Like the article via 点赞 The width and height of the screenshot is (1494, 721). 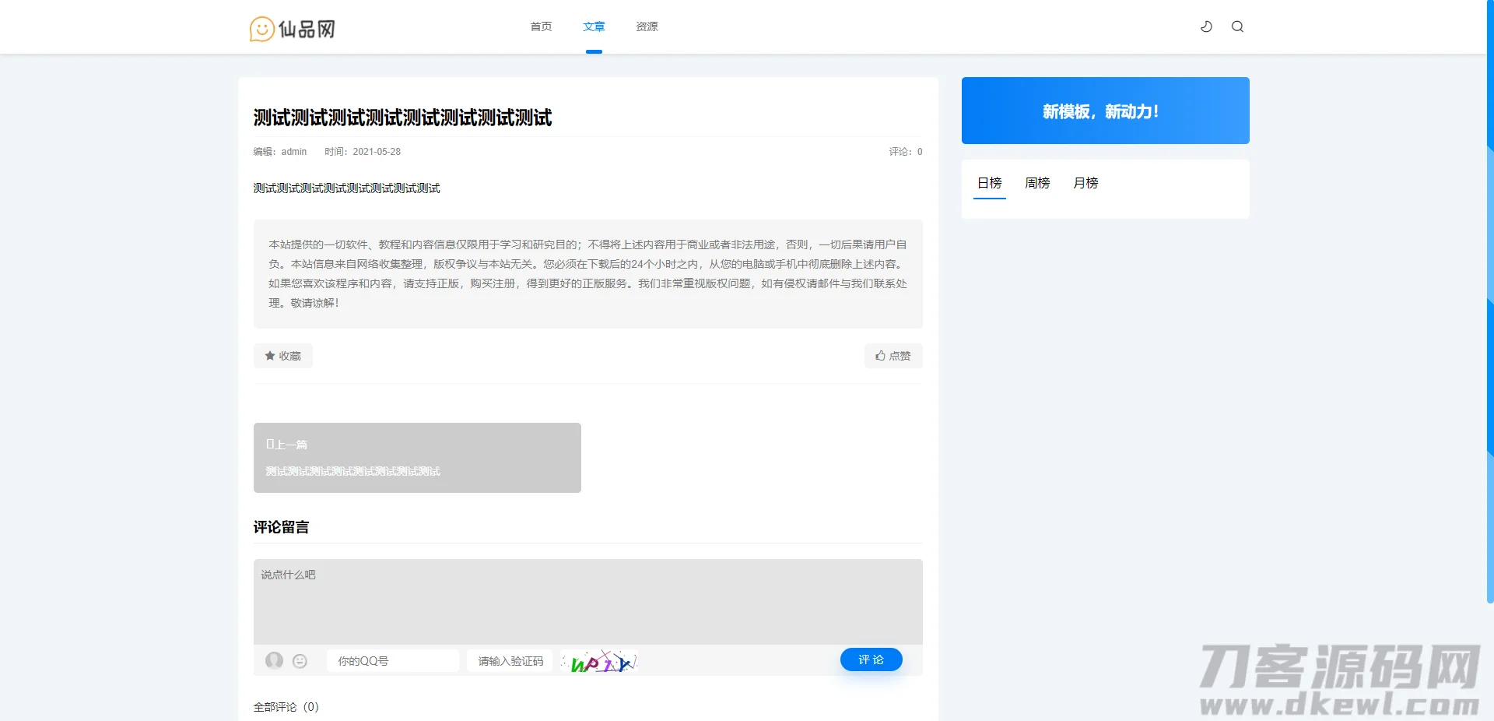pos(893,356)
